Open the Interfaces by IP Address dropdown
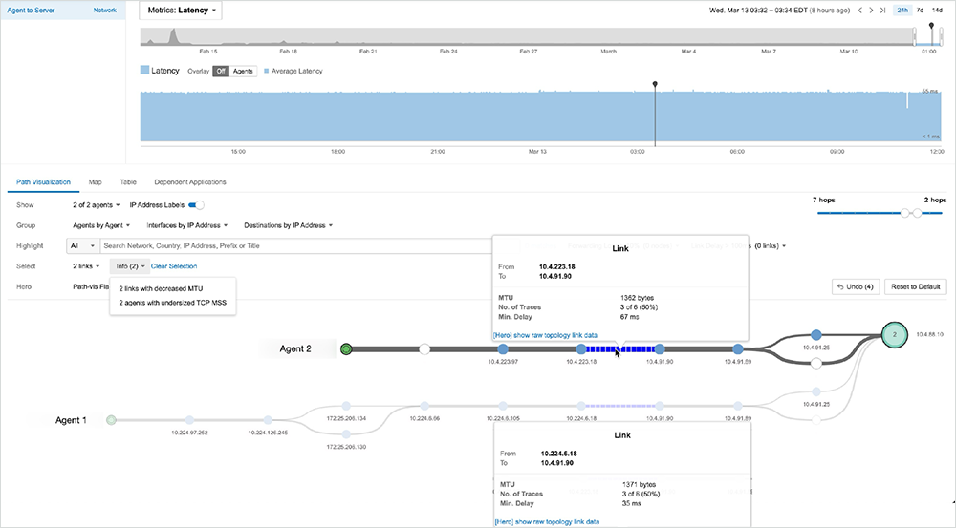 click(x=188, y=225)
